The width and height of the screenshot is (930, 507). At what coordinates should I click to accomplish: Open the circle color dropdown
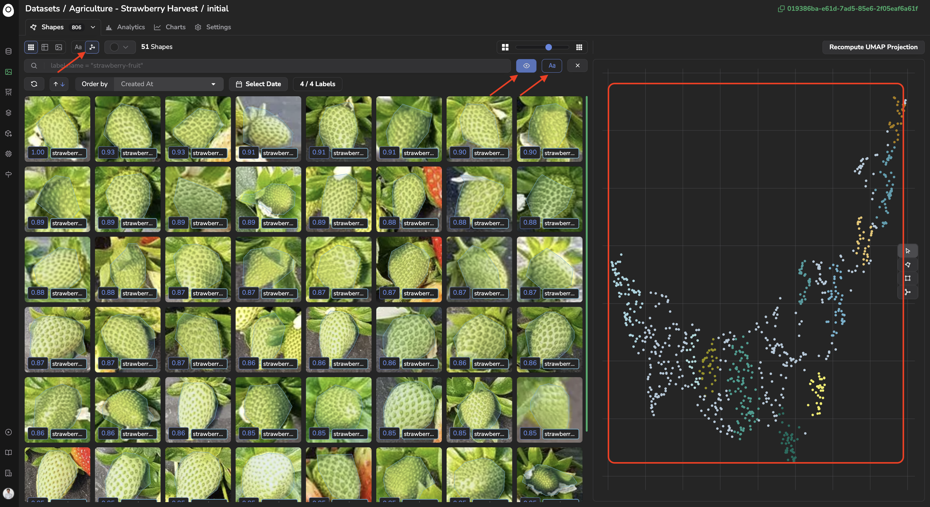click(120, 47)
